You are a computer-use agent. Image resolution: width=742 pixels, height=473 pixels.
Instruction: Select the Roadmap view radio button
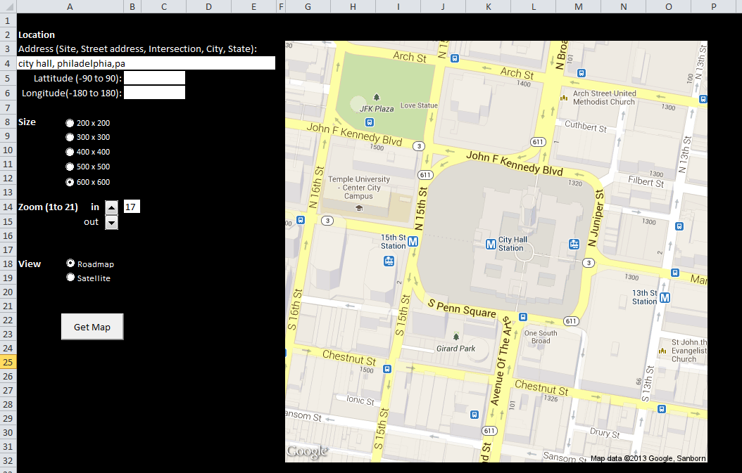70,262
